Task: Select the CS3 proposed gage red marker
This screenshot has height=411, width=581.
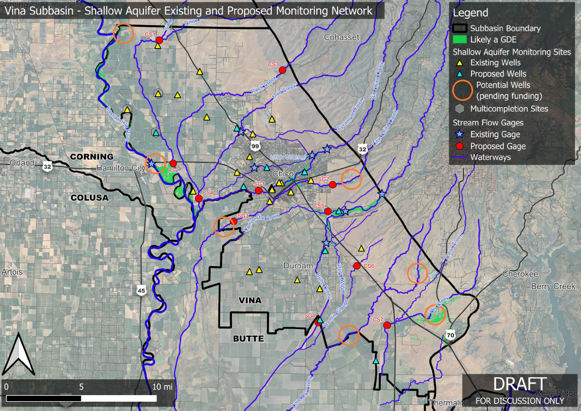Action: 282,70
